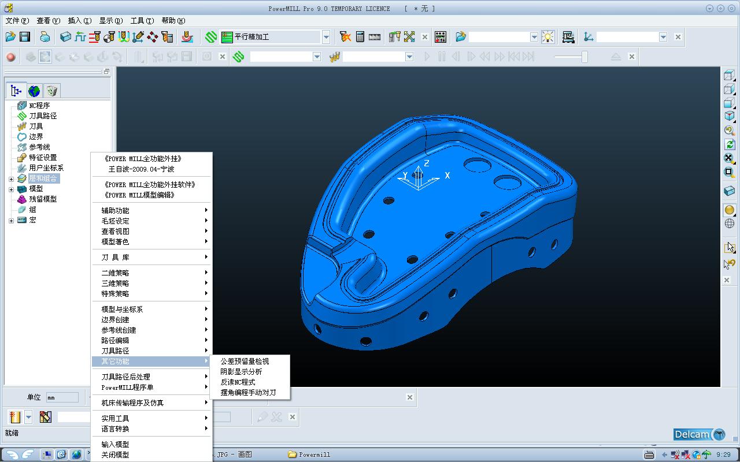This screenshot has height=462, width=740.
Task: Click the simulation play button
Action: pos(427,57)
